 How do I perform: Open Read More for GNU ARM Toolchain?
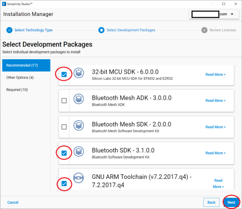tap(219, 183)
